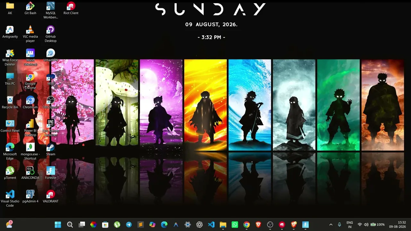Viewport: 411px width, 231px height.
Task: Open WhatsApp from the taskbar
Action: tap(235, 225)
